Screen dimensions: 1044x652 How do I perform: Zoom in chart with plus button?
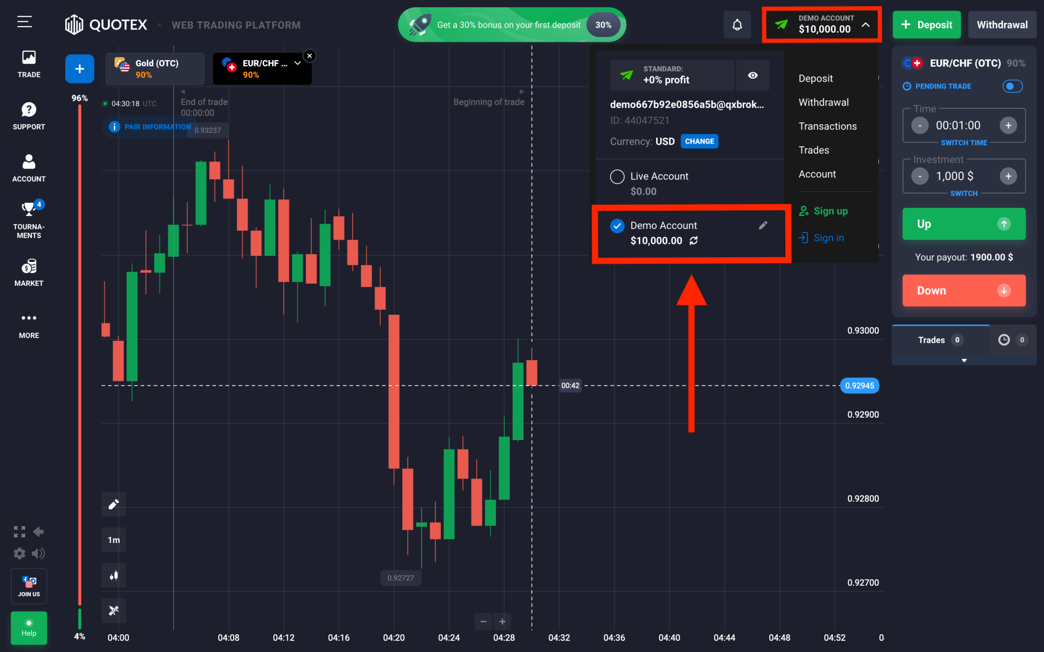tap(502, 621)
